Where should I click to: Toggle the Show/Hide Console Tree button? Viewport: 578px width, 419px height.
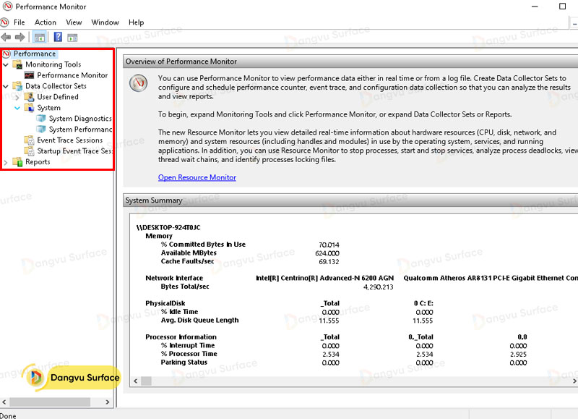[x=40, y=37]
